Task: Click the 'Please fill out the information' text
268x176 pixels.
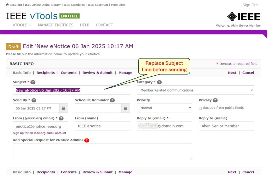Action: click(x=53, y=54)
